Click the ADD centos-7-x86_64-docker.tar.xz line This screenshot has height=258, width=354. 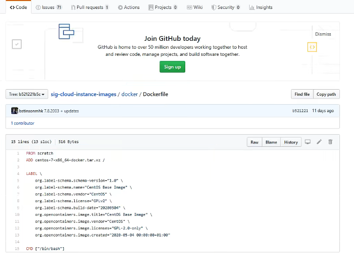(65, 160)
